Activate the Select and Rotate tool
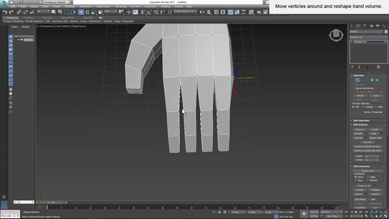389x219 pixels. 88,12
